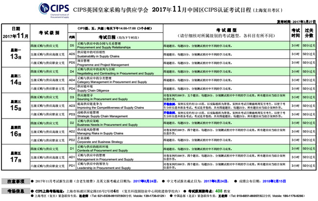The width and height of the screenshot is (318, 201).
Task: Click the '日期 2017年11月' header cell
Action: (16, 33)
